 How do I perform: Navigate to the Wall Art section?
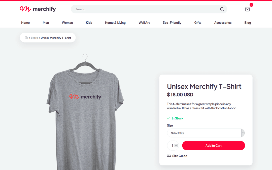[144, 22]
